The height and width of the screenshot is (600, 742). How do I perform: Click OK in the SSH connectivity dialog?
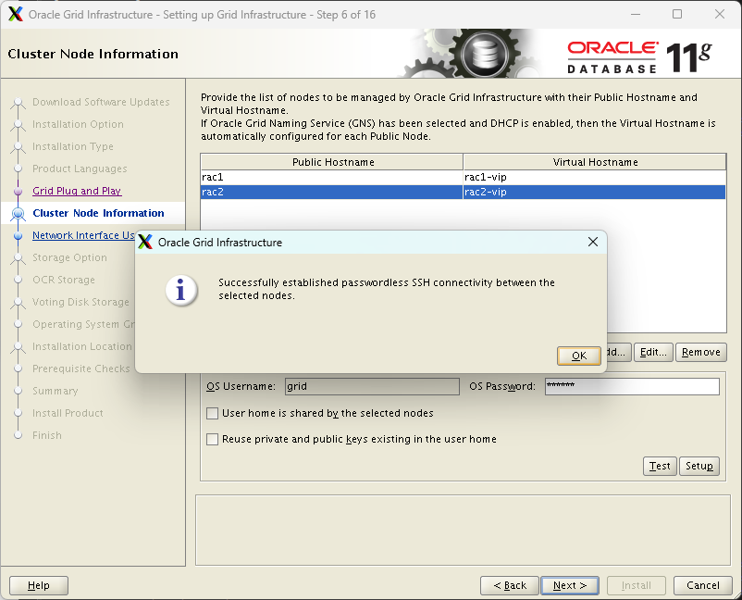pyautogui.click(x=579, y=356)
